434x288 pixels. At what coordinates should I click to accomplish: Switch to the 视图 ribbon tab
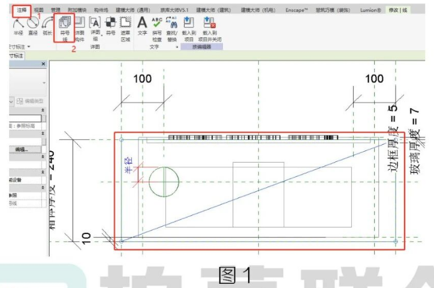pyautogui.click(x=39, y=10)
